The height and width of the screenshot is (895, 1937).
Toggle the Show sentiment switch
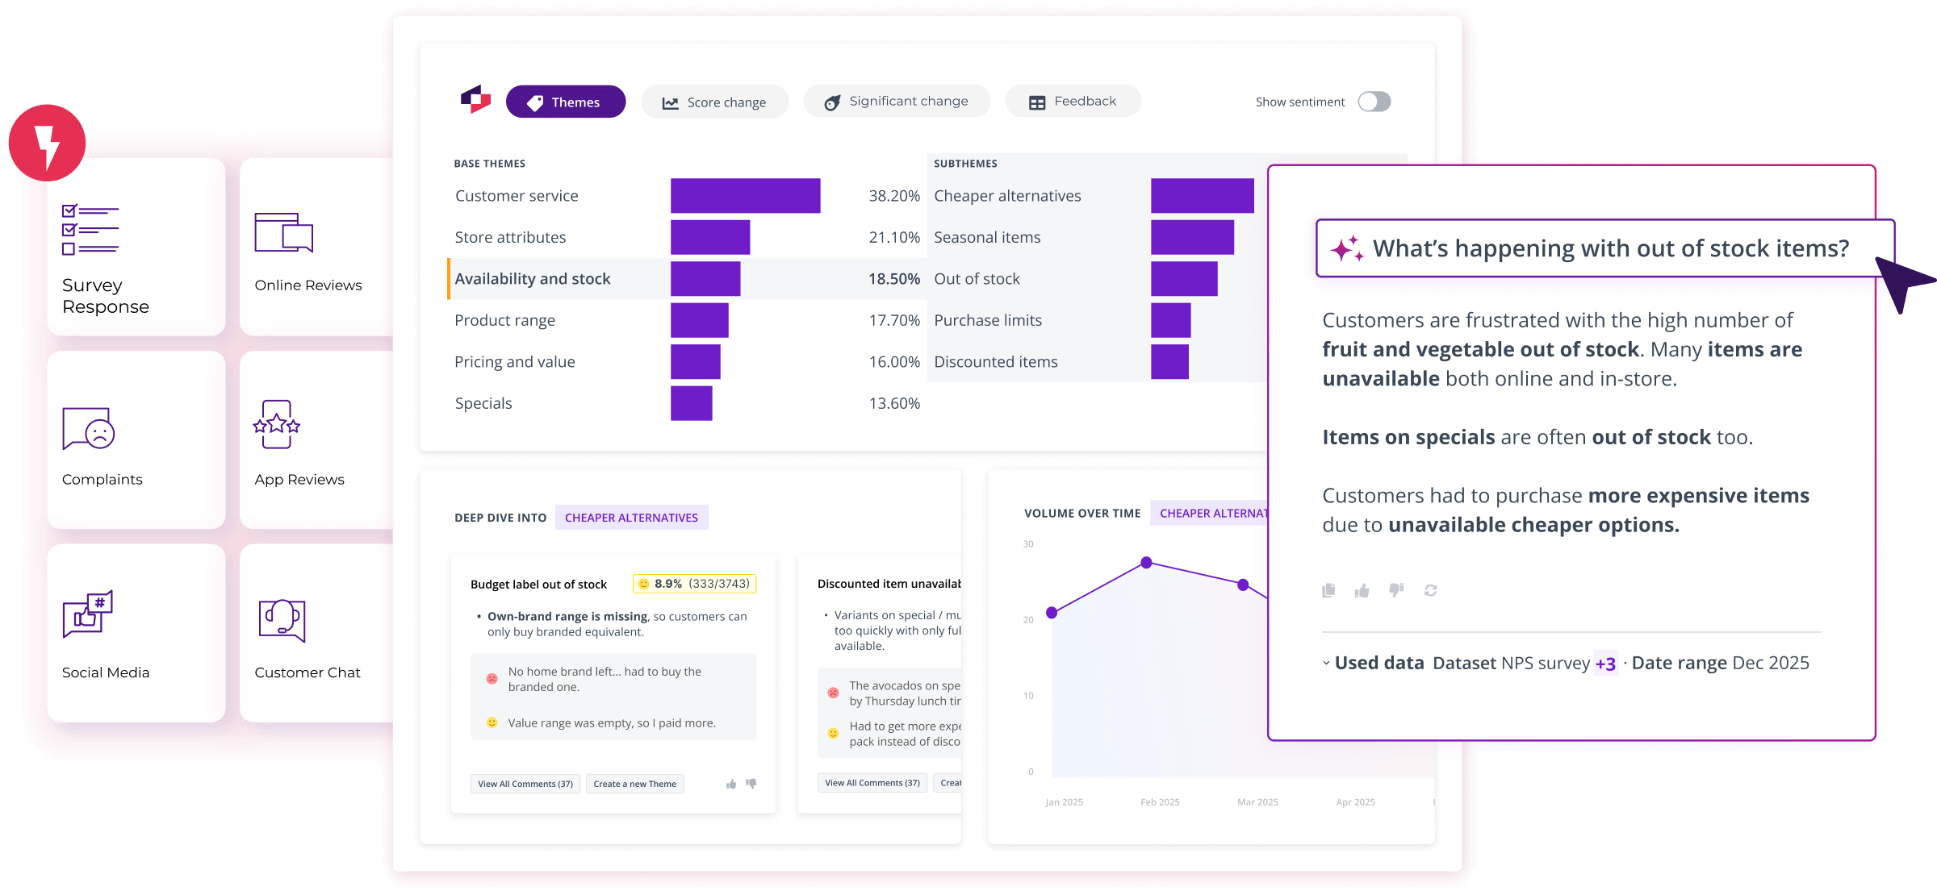(1374, 102)
